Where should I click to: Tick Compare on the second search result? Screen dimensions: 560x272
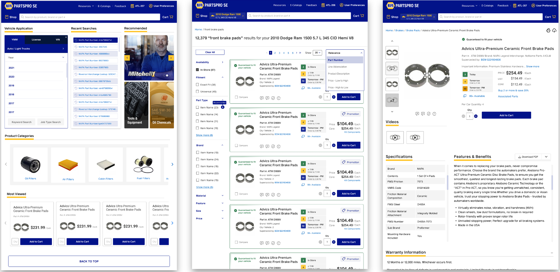tap(236, 145)
